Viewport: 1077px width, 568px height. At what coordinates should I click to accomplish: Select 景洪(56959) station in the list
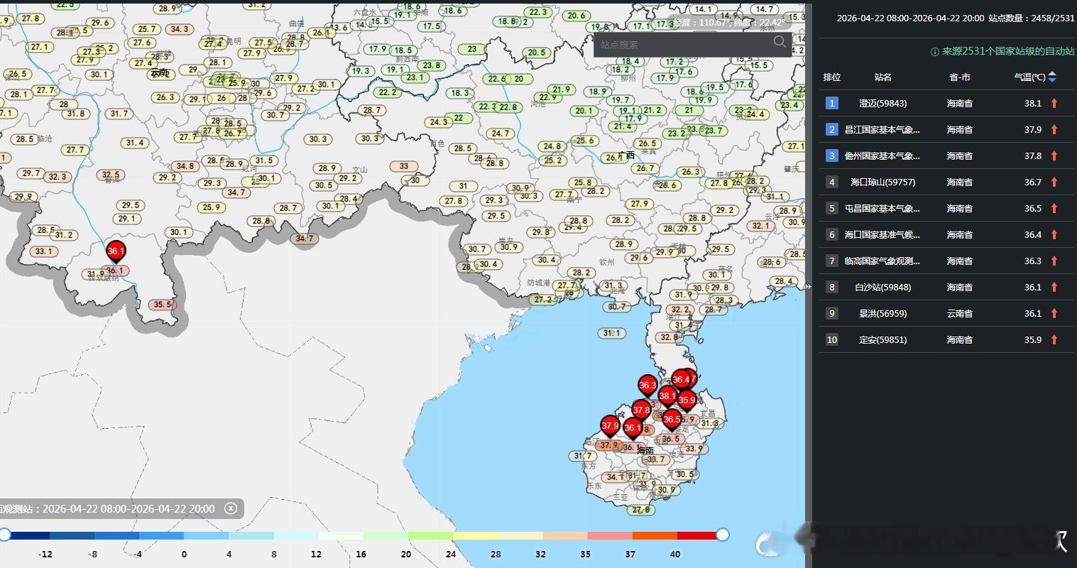[x=882, y=313]
